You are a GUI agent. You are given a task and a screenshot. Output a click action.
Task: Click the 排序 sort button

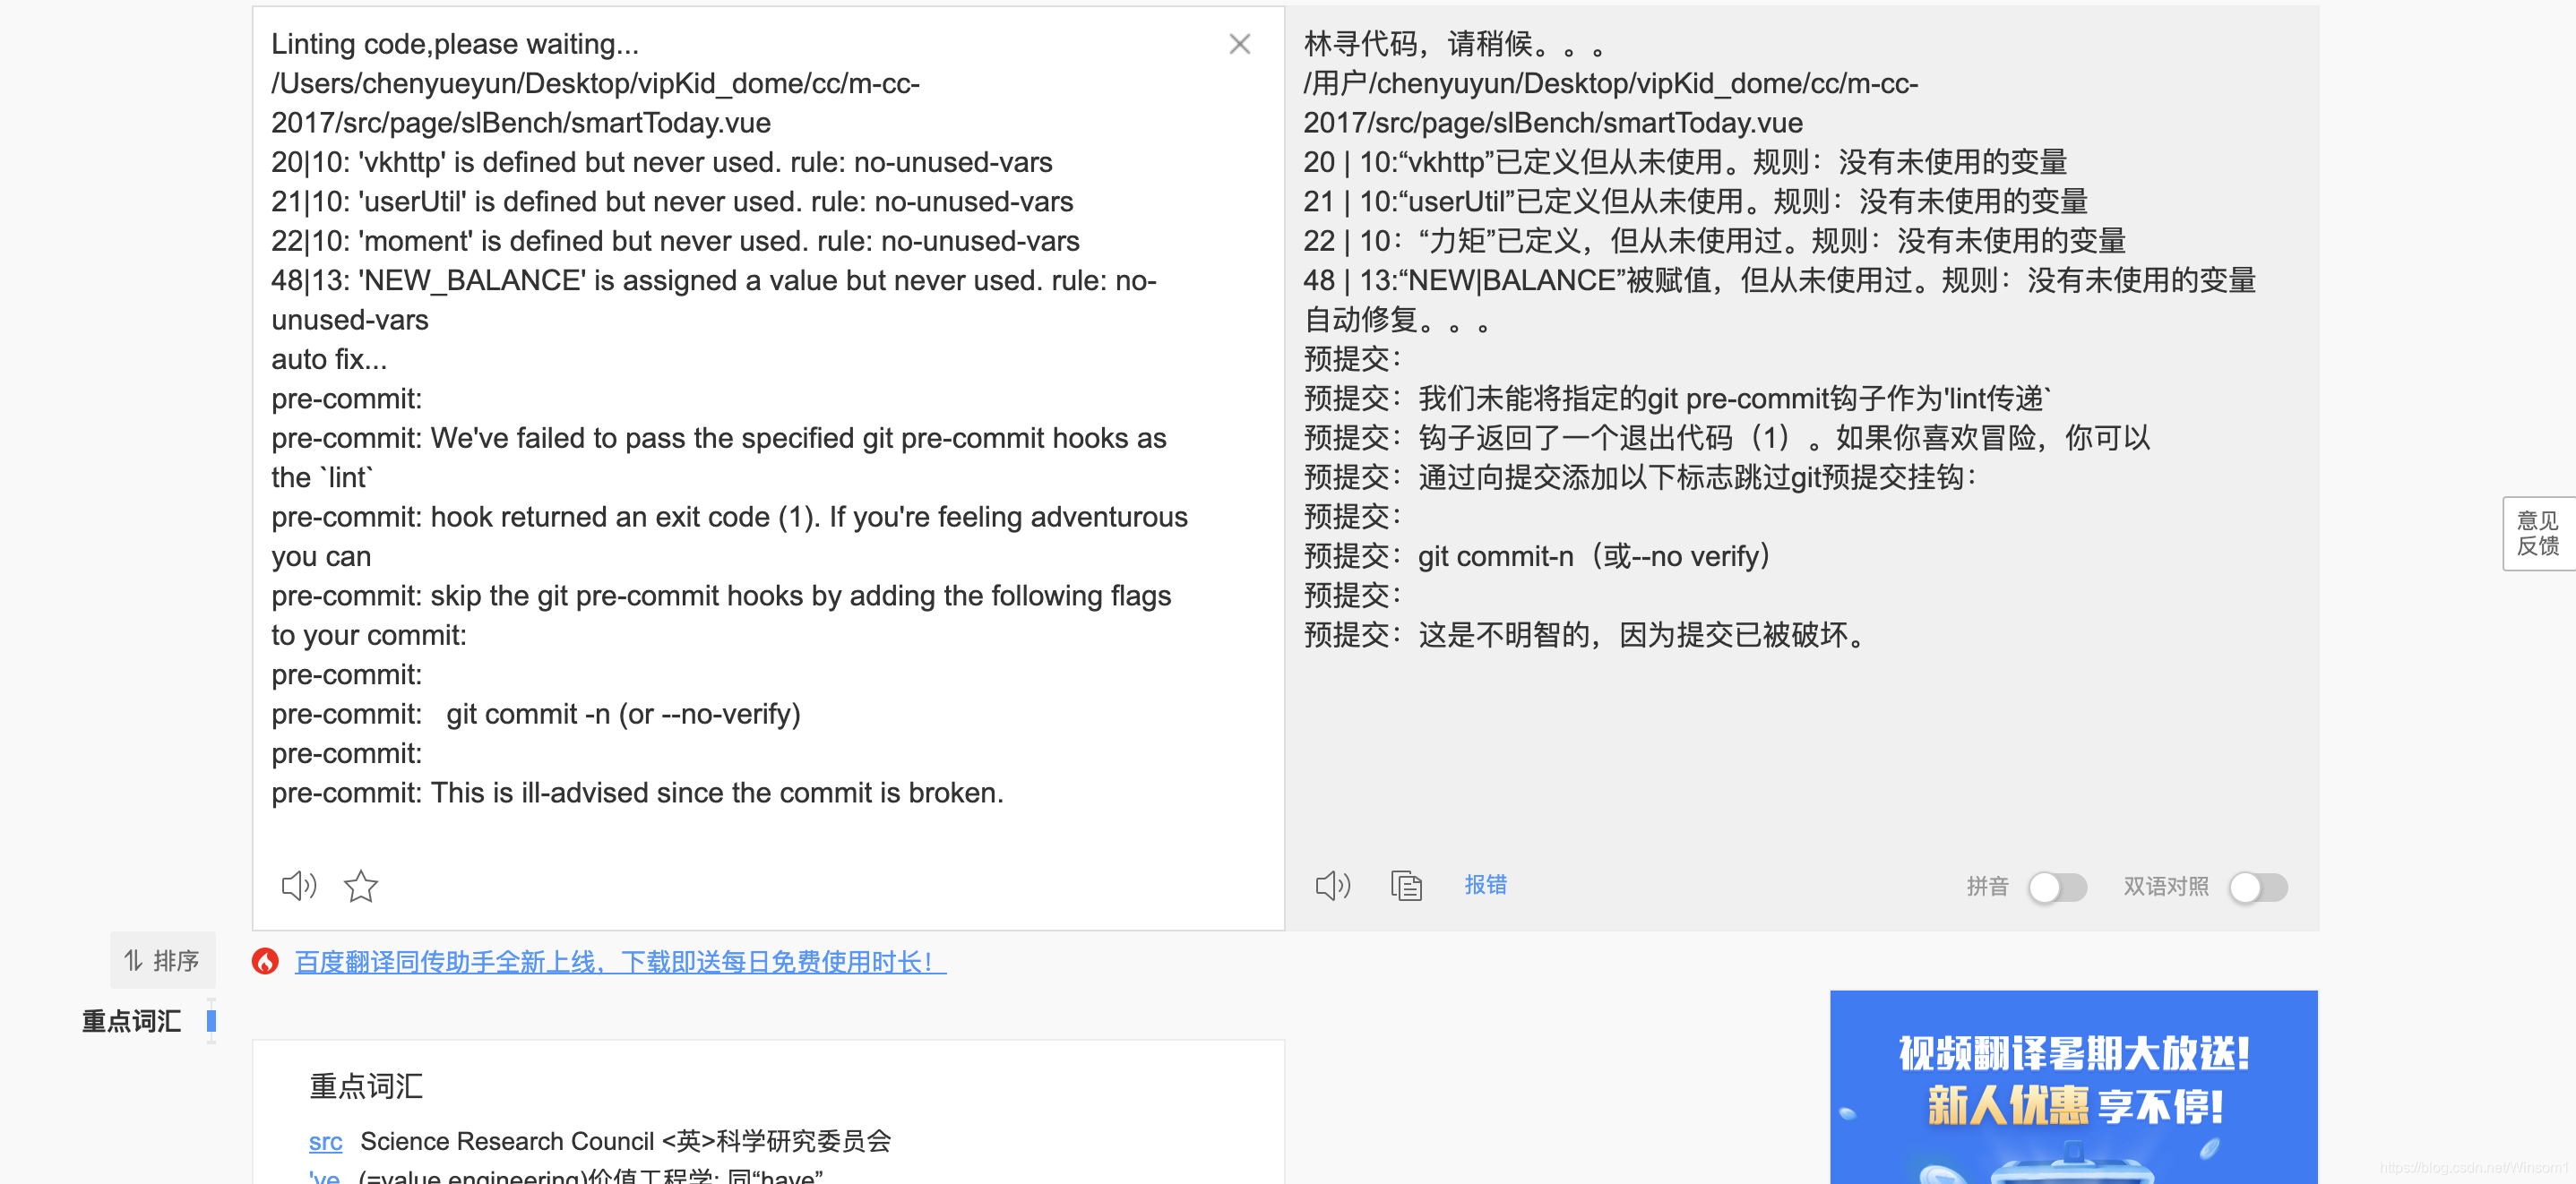point(175,960)
